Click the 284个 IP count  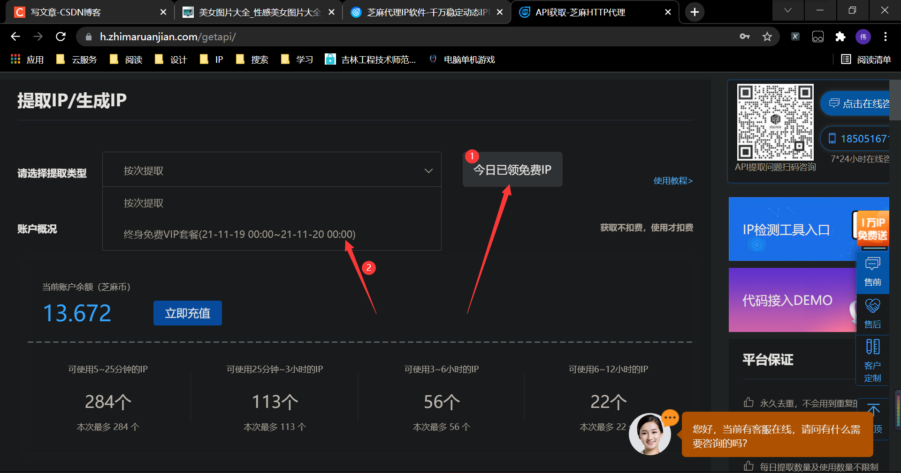pyautogui.click(x=108, y=402)
